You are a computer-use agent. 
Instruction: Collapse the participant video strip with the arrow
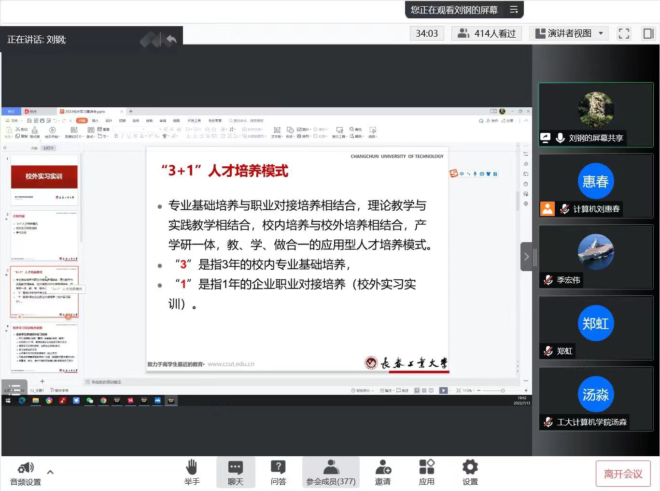coord(526,257)
